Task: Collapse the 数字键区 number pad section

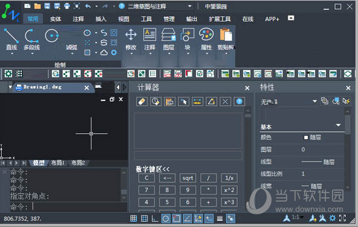Action: click(152, 169)
